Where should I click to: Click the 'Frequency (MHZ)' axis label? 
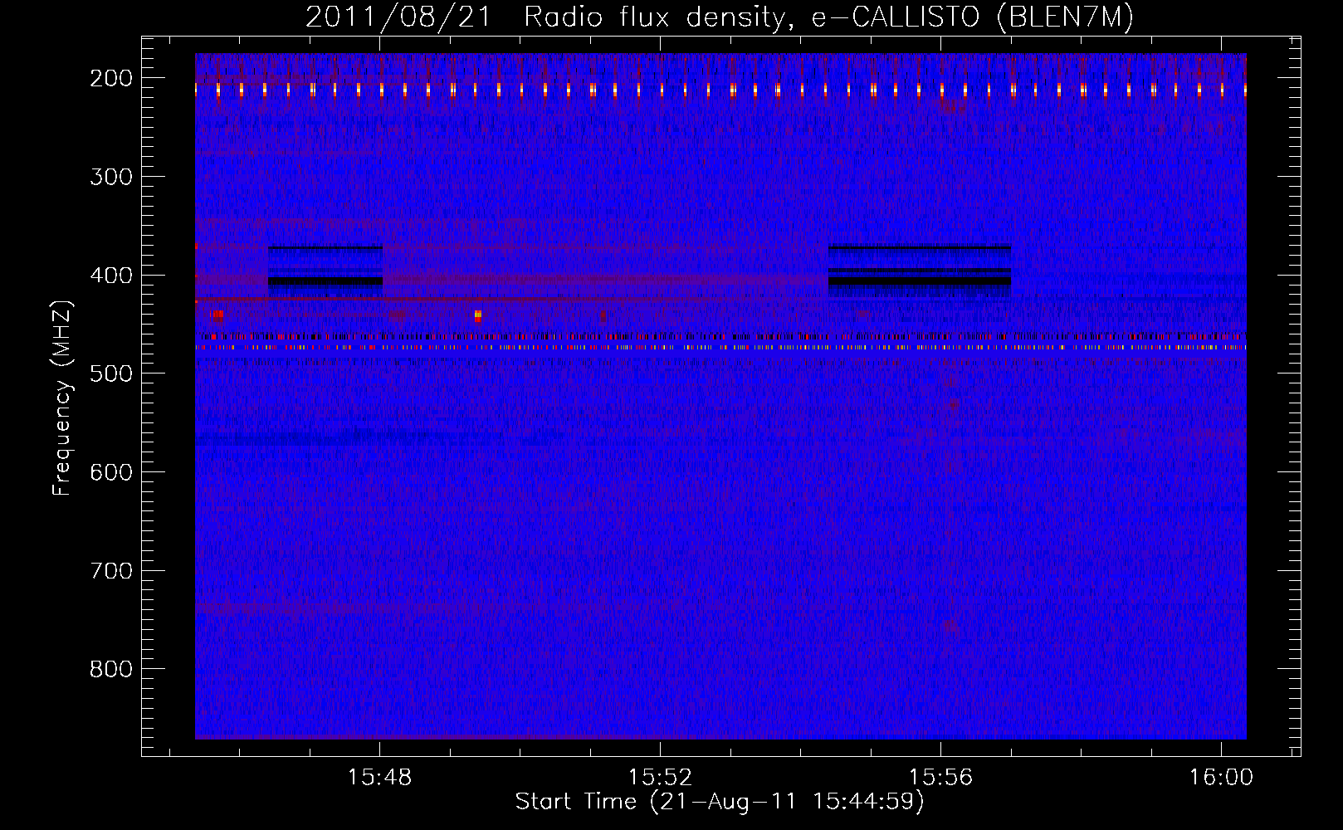tap(62, 398)
